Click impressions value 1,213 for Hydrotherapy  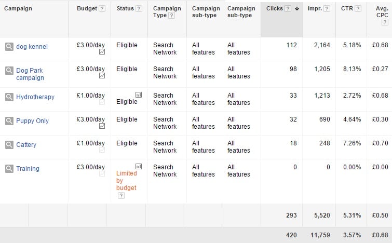[322, 96]
